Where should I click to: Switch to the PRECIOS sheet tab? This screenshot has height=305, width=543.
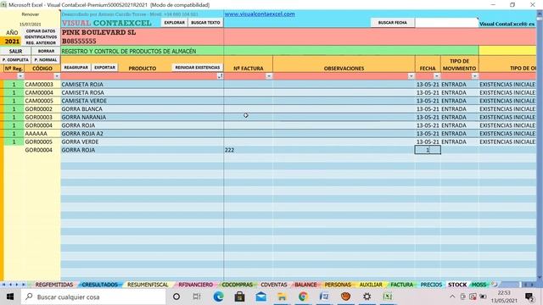[431, 285]
